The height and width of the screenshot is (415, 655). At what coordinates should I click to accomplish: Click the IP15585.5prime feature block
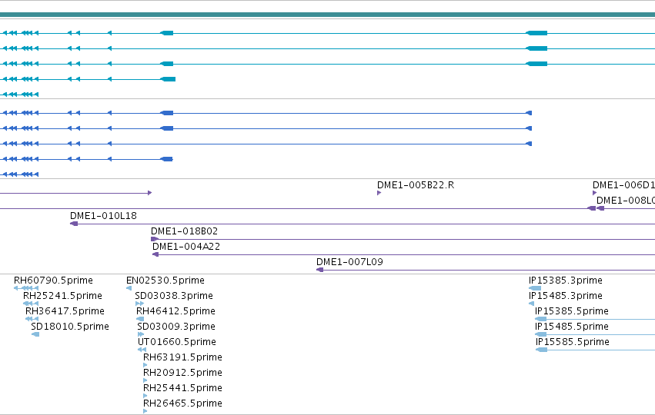pyautogui.click(x=541, y=350)
